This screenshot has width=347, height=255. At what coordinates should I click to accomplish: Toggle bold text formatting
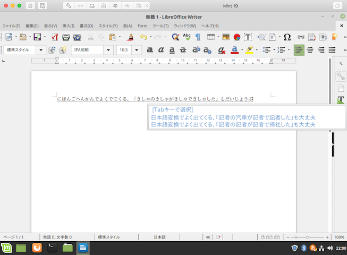[150, 50]
